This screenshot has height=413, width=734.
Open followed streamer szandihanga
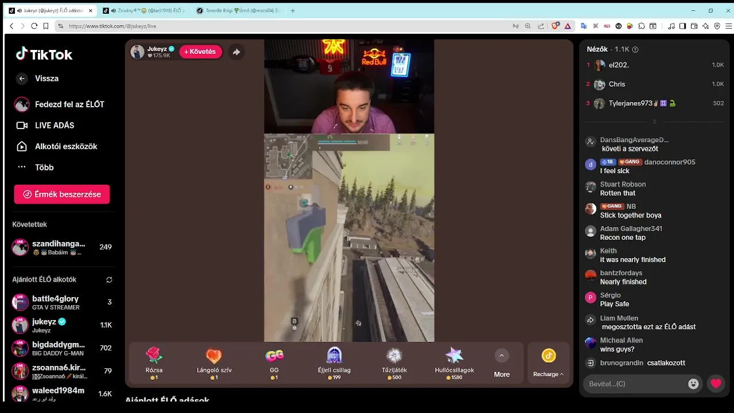62,247
